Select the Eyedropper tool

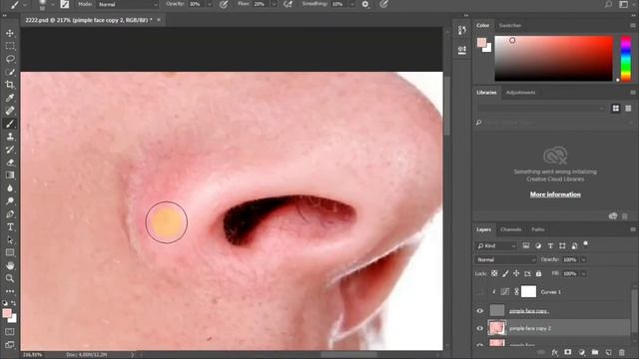pos(10,98)
